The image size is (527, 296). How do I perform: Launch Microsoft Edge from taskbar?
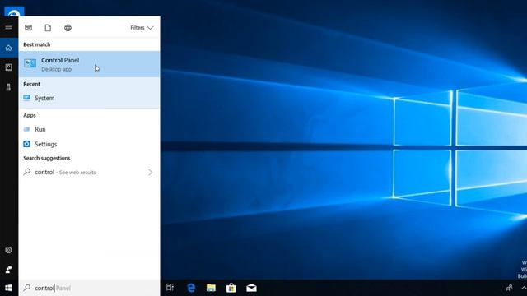pos(191,288)
